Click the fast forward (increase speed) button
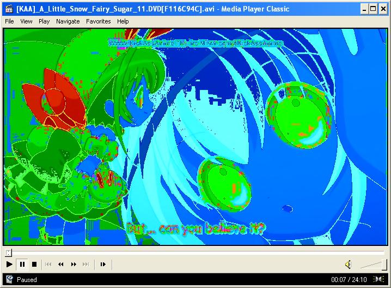The image size is (391, 288). tap(74, 264)
